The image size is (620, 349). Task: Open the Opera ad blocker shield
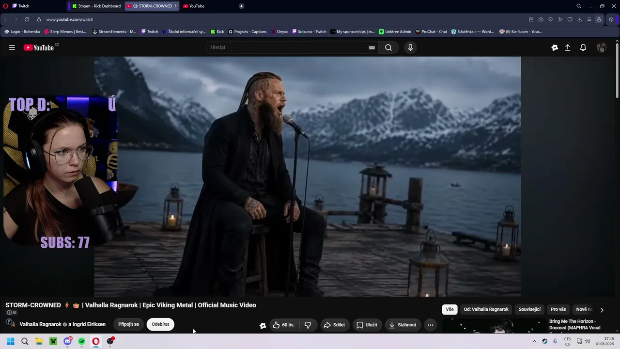[550, 19]
